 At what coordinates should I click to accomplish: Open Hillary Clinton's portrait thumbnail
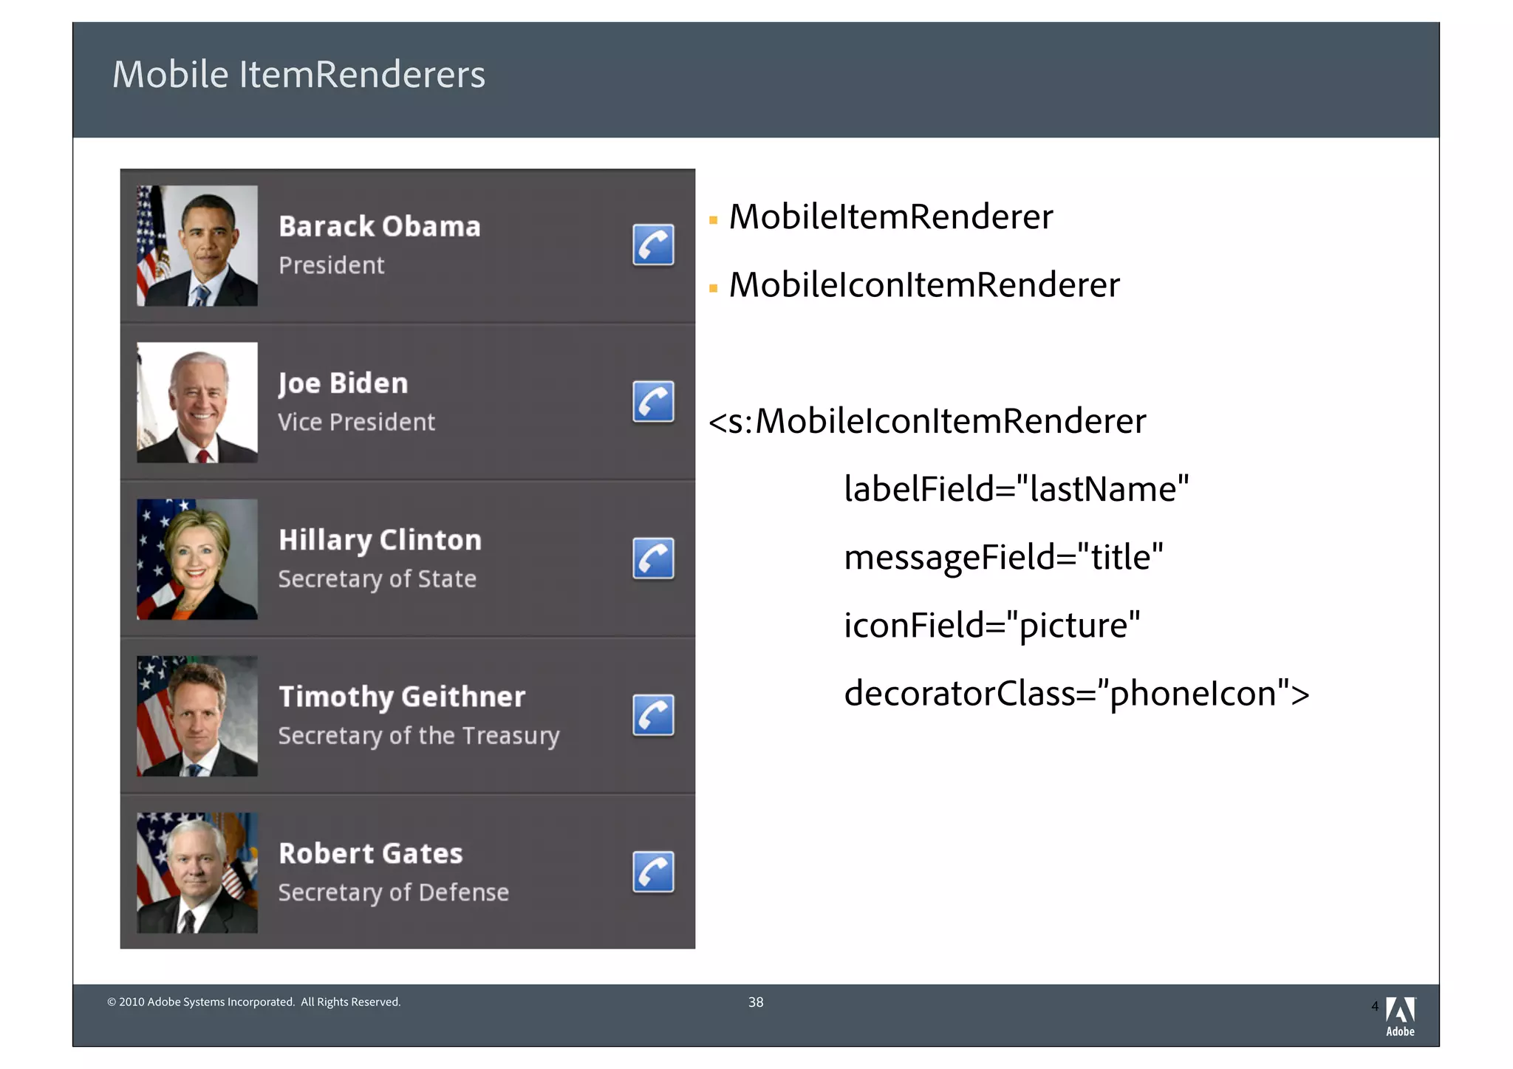coord(197,559)
